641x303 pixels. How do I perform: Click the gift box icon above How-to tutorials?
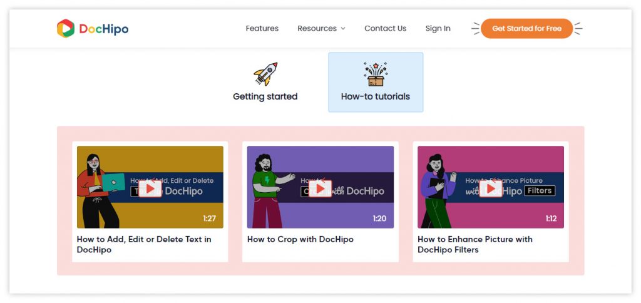(x=376, y=74)
